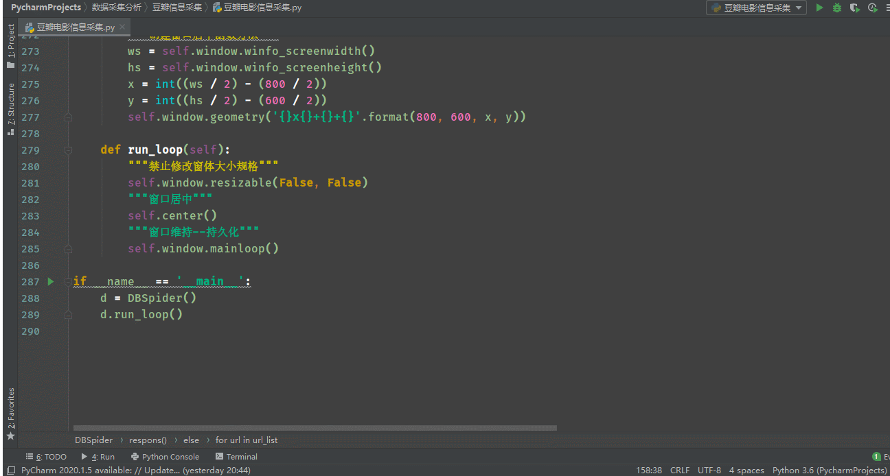Select respons() in the code breadcrumb
This screenshot has height=476, width=890.
tap(148, 440)
